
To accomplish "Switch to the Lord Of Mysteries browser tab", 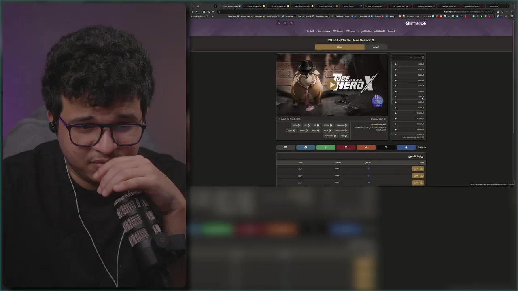I will click(x=376, y=6).
